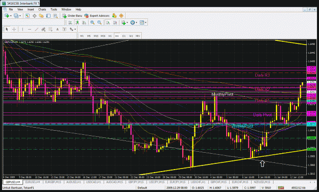Open the Charts menu

[x=42, y=9]
